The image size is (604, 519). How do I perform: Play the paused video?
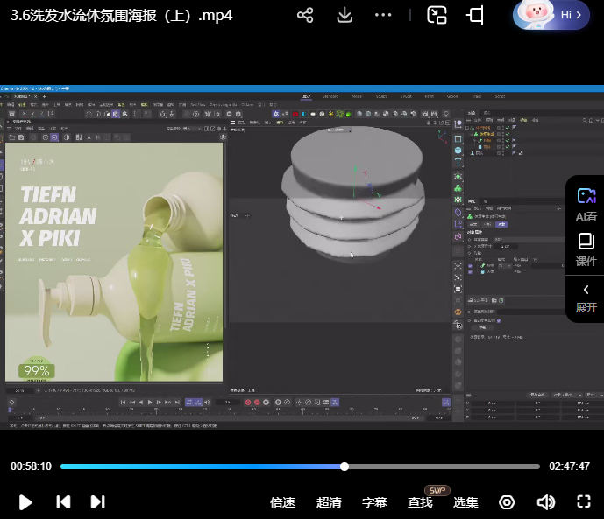(x=25, y=501)
